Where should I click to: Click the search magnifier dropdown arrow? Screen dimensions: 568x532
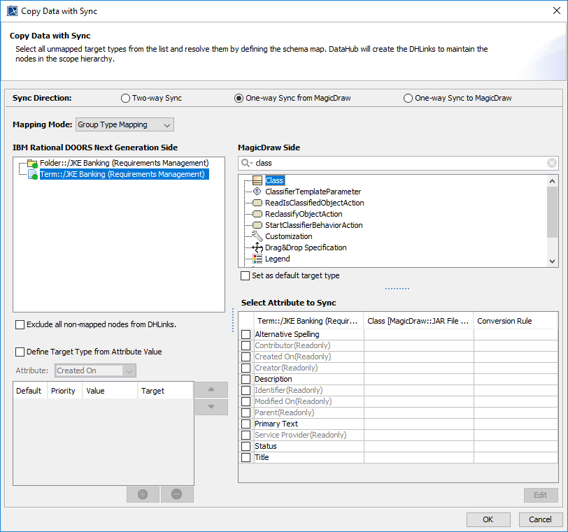point(247,163)
